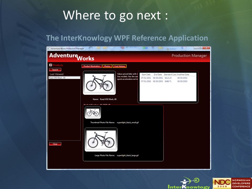Click the $486.71 standard cost cell
This screenshot has width=252, height=189.
[x=168, y=81]
